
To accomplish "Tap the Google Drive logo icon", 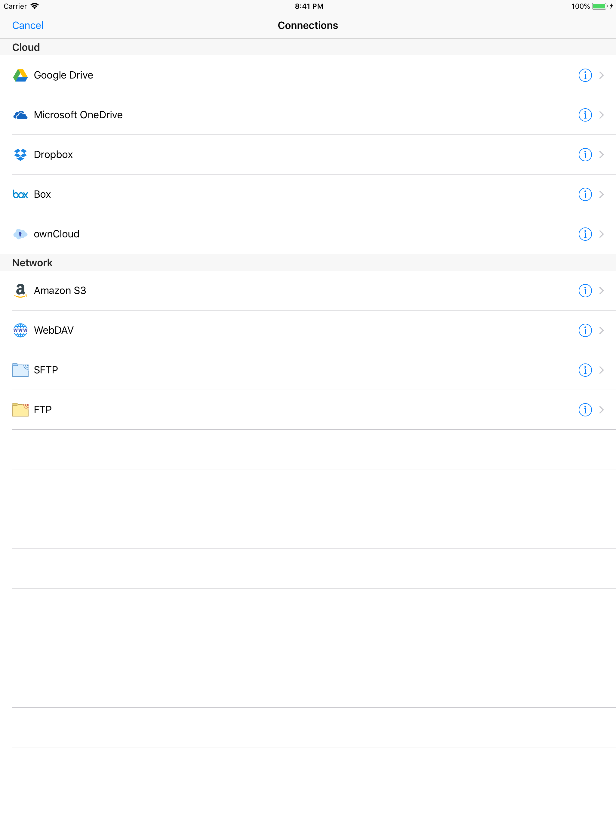I will [20, 76].
